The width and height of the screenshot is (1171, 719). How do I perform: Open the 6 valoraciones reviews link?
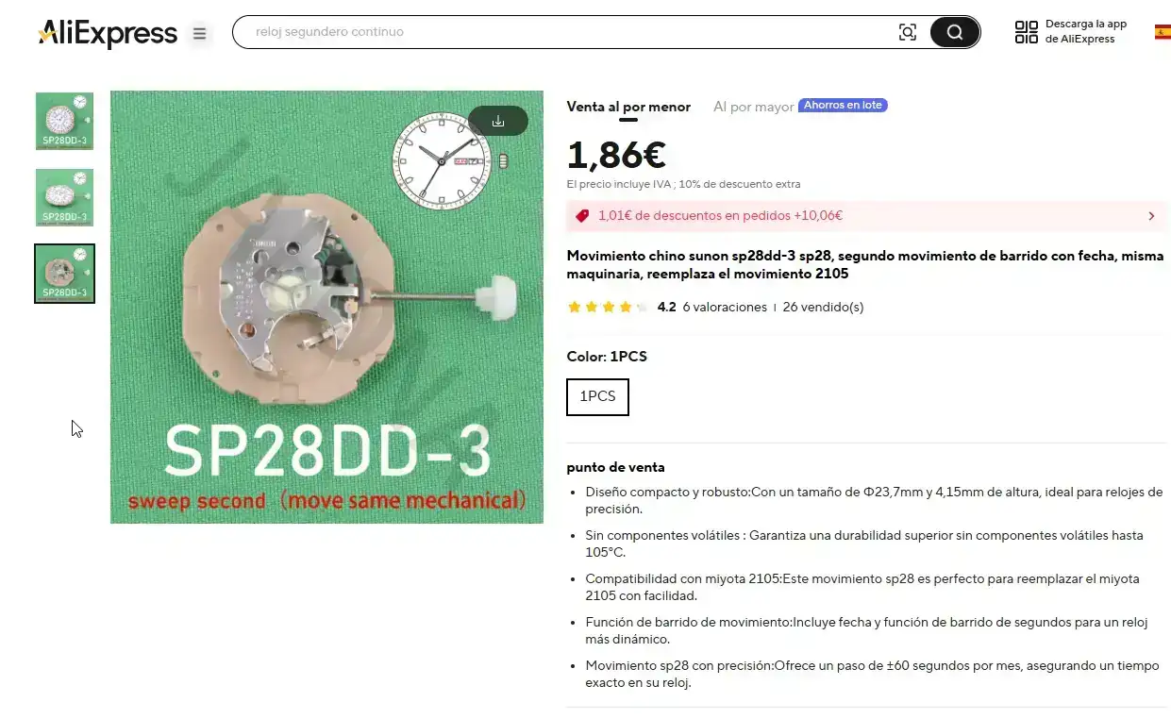coord(725,307)
